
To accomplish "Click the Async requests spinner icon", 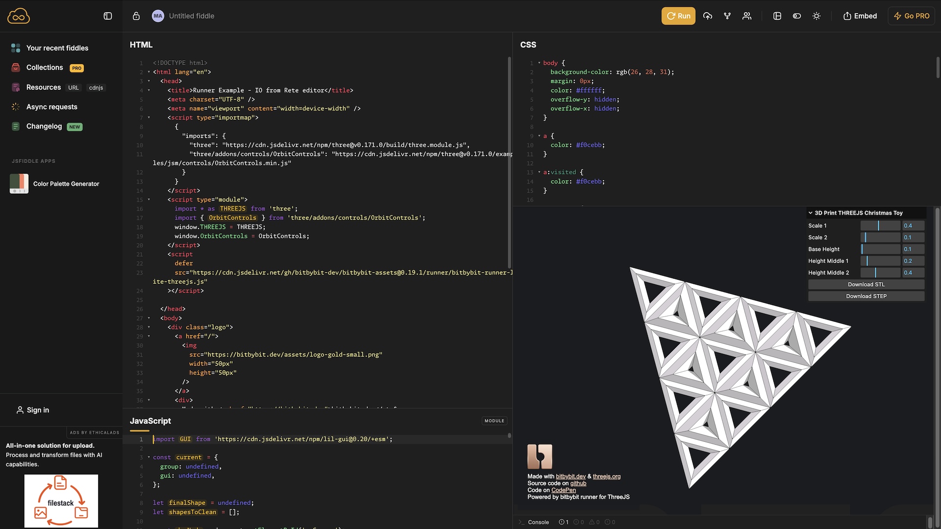I will tap(16, 107).
